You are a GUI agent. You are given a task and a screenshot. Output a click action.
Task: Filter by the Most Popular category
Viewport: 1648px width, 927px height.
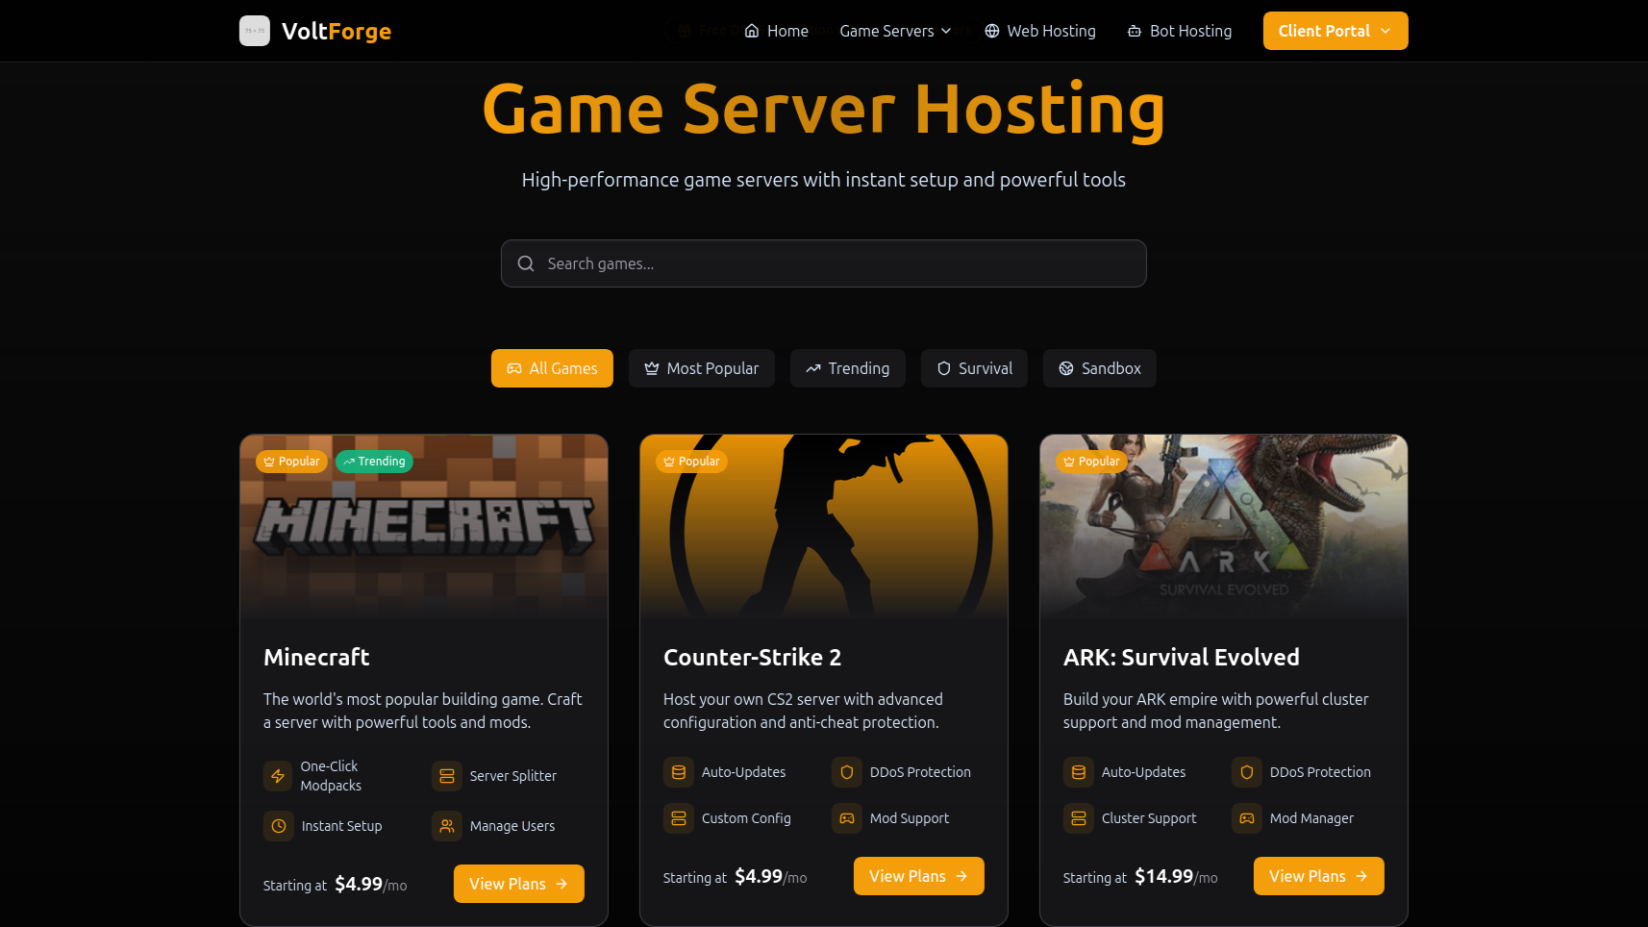(702, 368)
